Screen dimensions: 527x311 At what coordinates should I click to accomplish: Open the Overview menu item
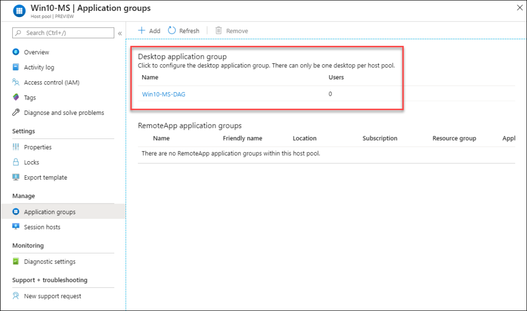point(37,52)
